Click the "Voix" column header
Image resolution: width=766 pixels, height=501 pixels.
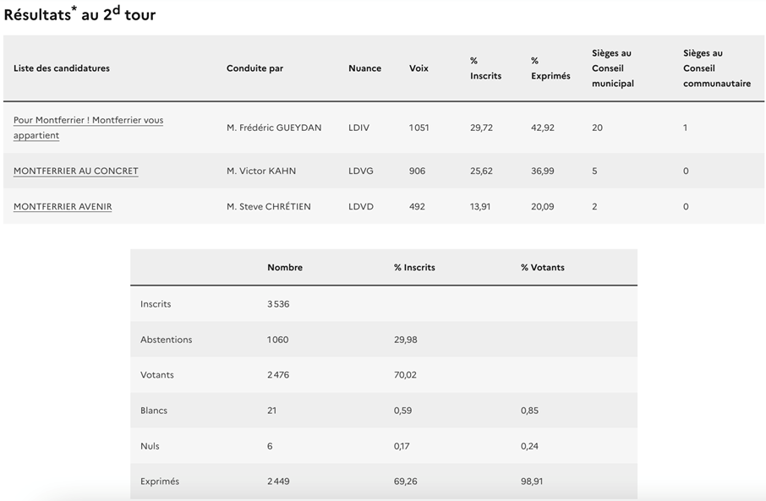coord(419,68)
